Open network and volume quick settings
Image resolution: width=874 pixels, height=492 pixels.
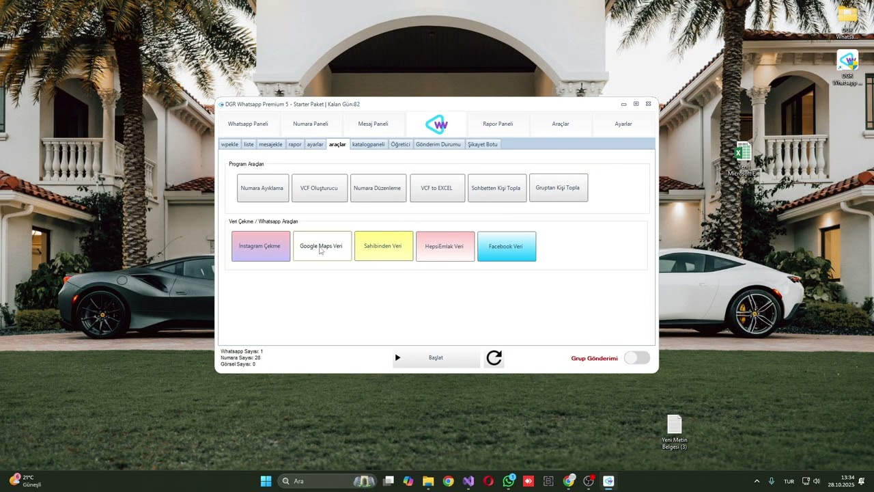point(812,481)
